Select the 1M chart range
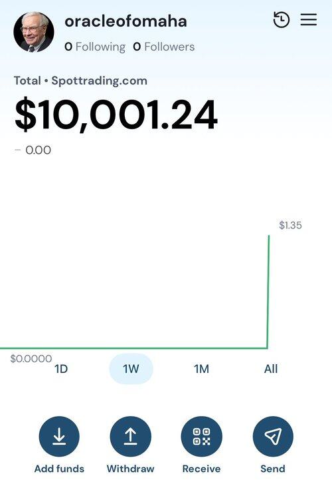 [201, 369]
